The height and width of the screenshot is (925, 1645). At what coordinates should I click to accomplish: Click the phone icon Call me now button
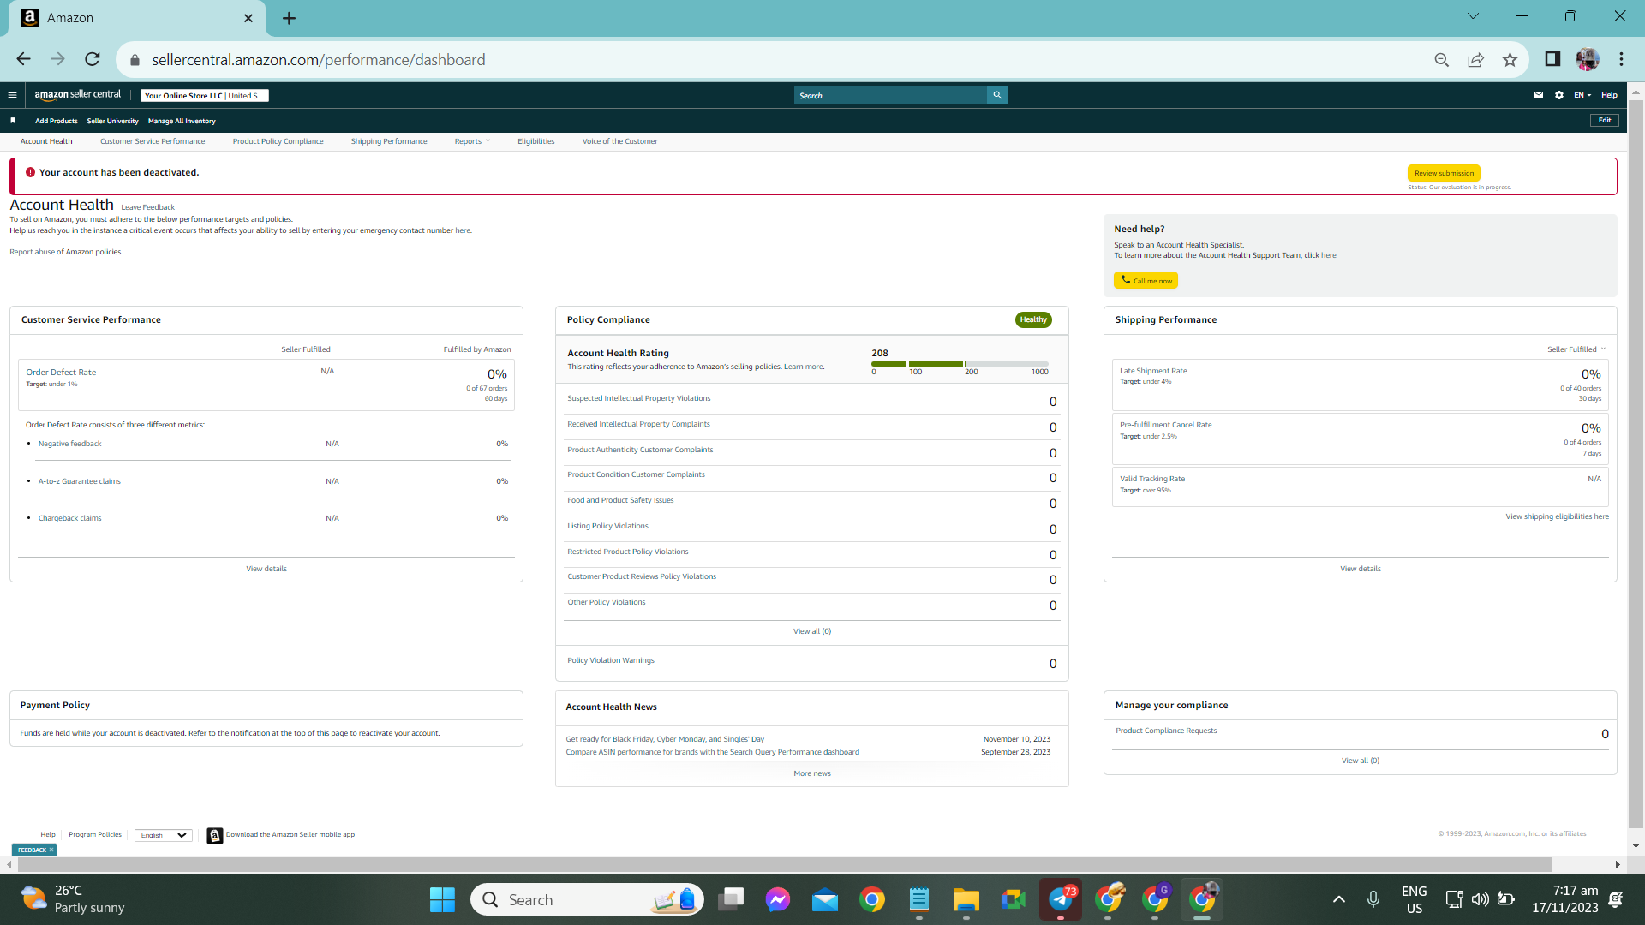coord(1146,280)
